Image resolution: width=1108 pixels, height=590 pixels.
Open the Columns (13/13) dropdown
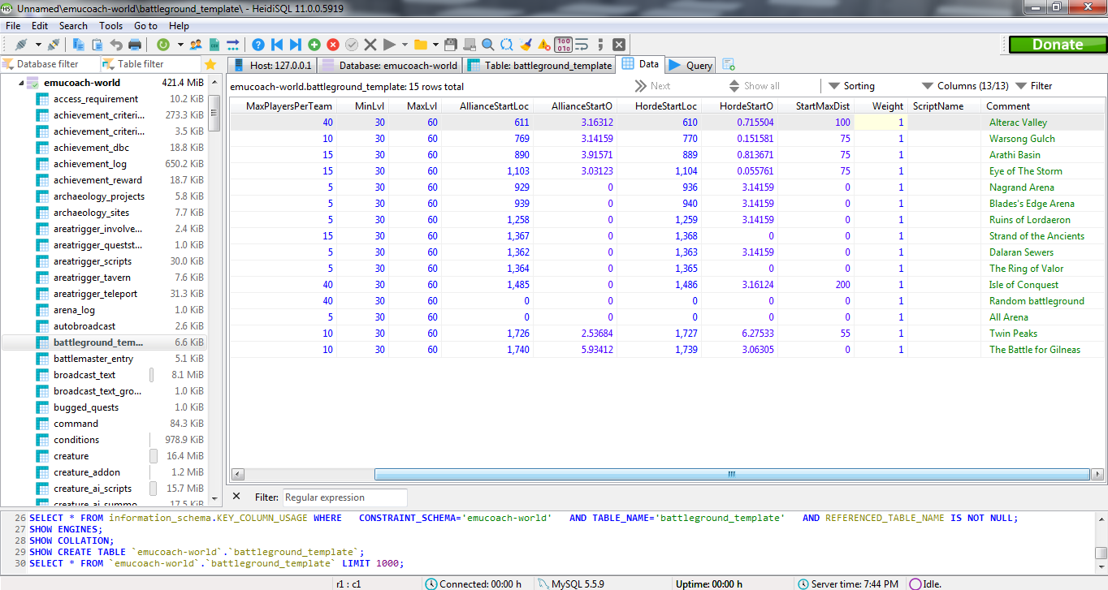click(965, 86)
